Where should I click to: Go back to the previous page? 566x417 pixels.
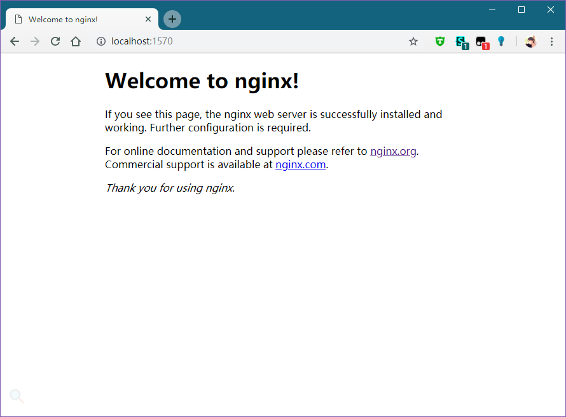(15, 41)
